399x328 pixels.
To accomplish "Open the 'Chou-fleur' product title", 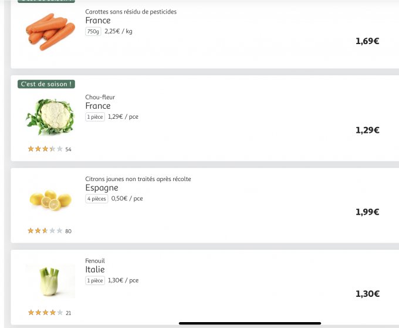I will click(100, 97).
